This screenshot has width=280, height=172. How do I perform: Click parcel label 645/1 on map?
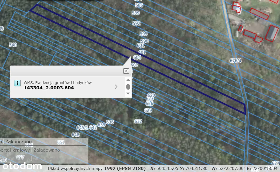point(82,128)
